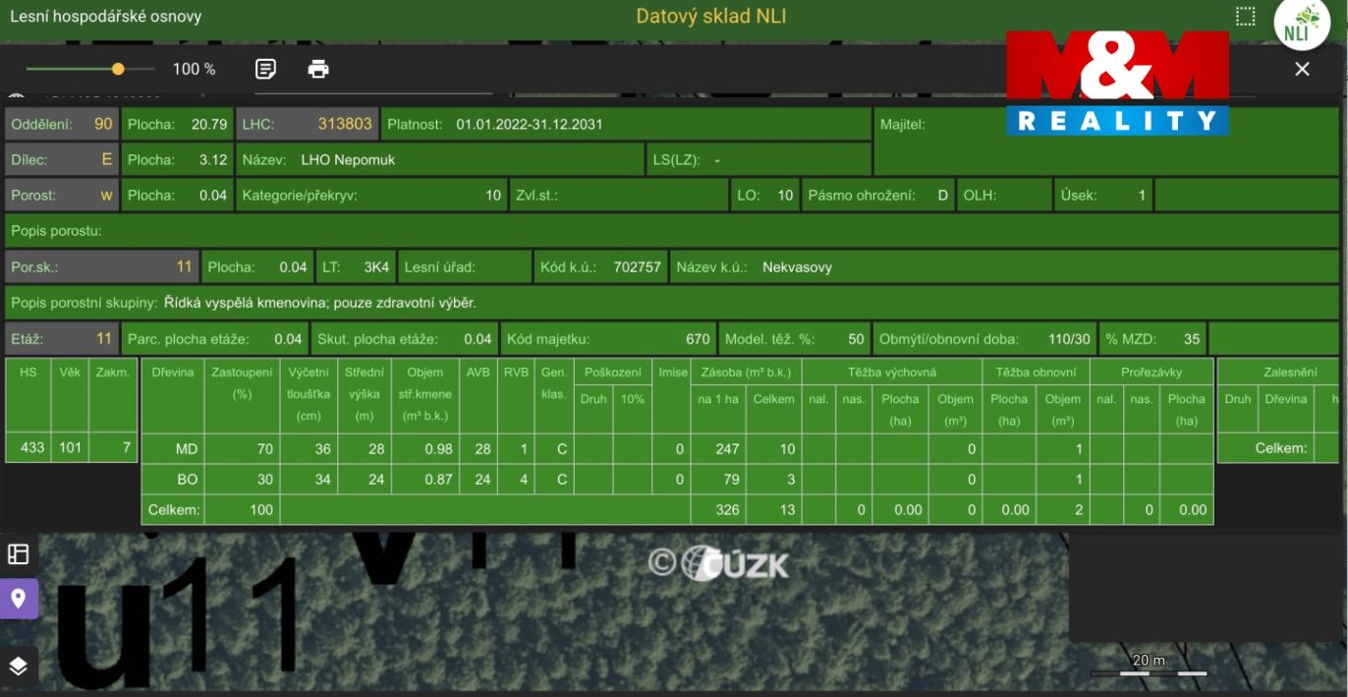The image size is (1348, 697).
Task: Click LHC 313803 value
Action: 345,124
